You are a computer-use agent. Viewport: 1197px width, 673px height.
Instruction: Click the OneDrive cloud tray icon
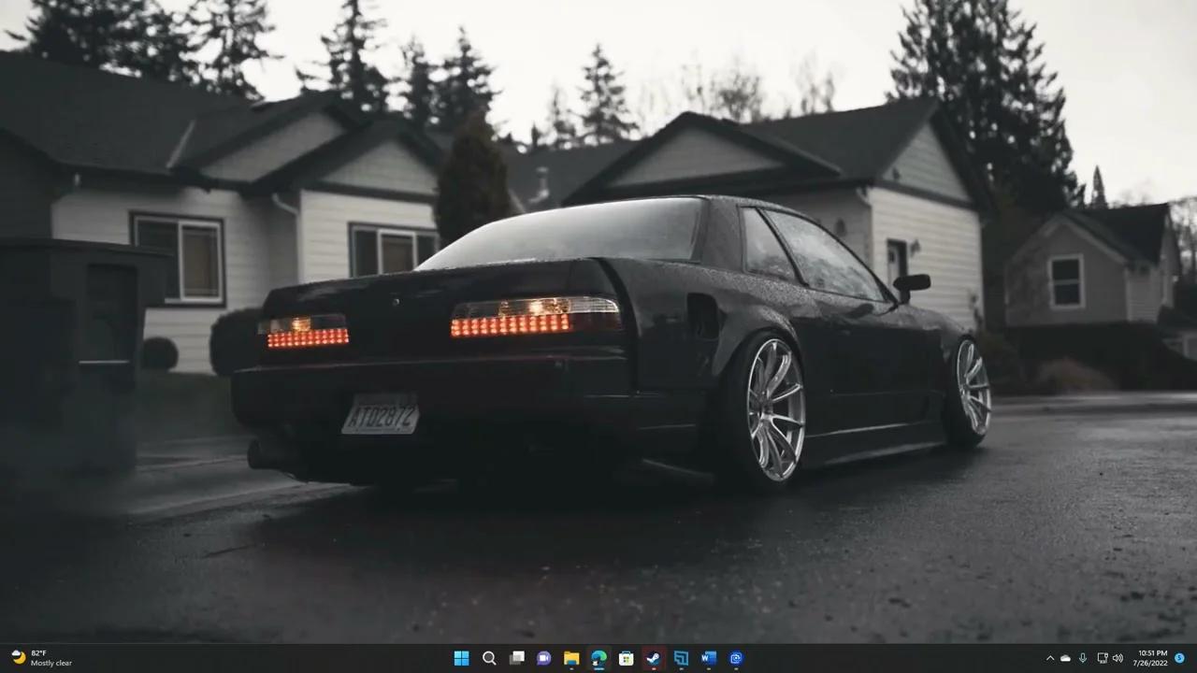(1065, 658)
